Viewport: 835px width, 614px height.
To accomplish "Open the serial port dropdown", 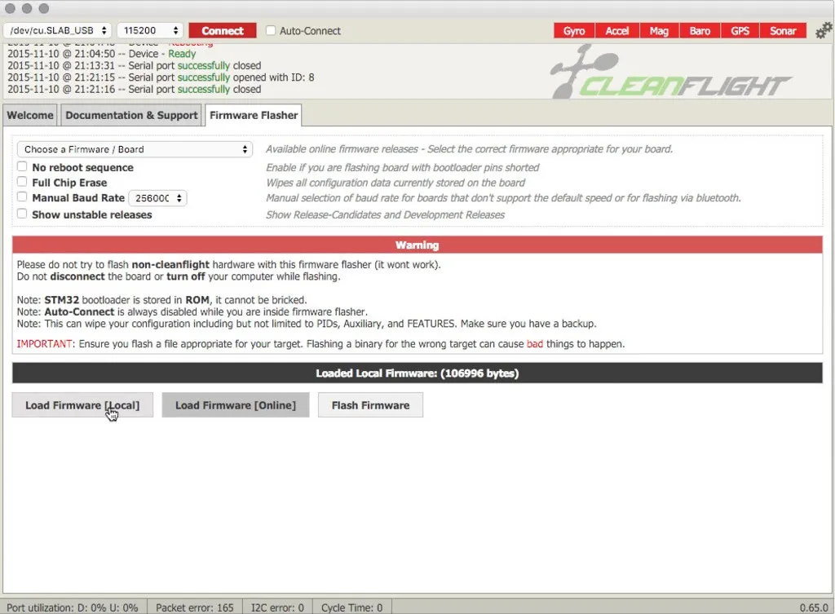I will 58,31.
